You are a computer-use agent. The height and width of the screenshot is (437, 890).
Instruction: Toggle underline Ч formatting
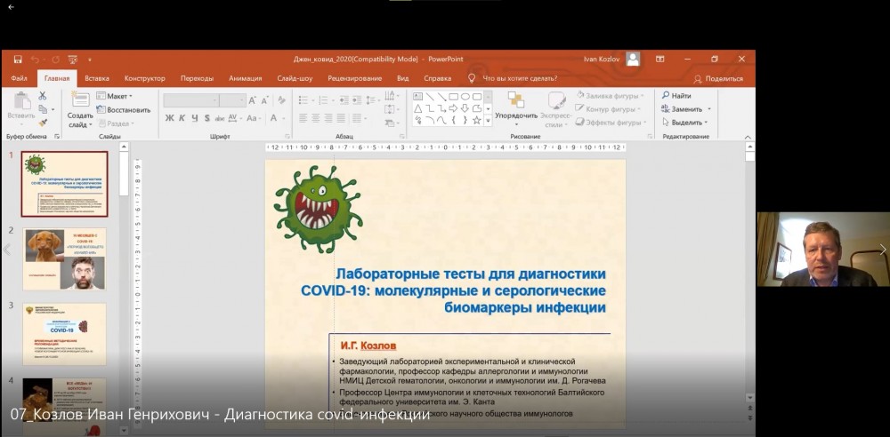(194, 118)
